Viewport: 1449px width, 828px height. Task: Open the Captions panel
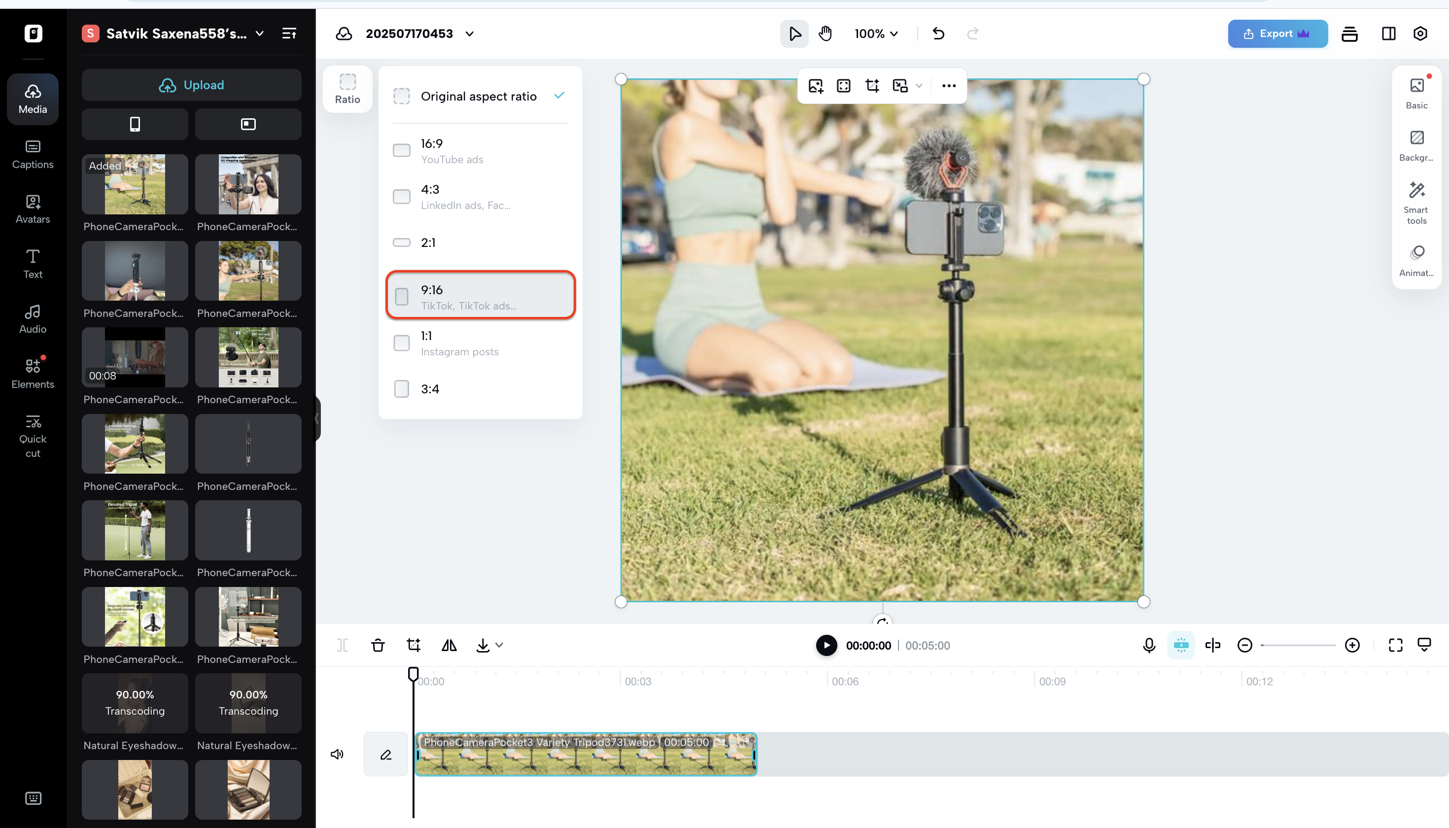tap(33, 155)
